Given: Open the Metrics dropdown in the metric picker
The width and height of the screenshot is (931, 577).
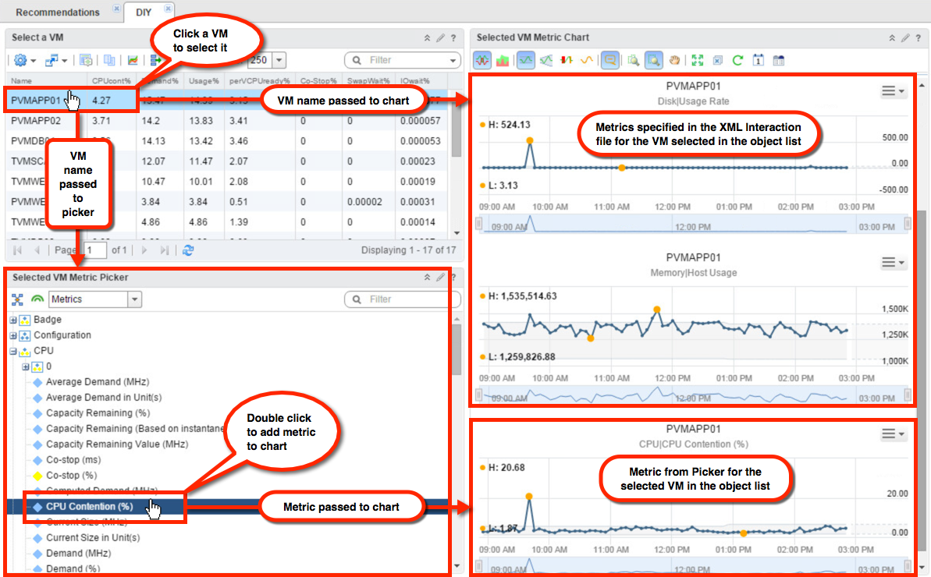Looking at the screenshot, I should [x=134, y=299].
